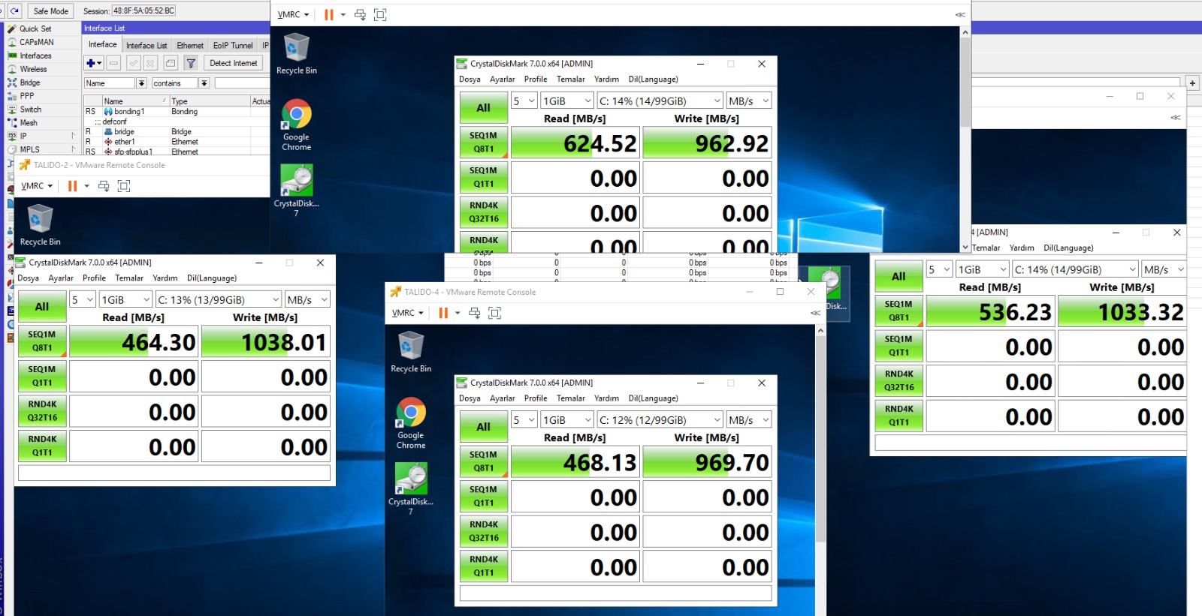Open MB/s unit dropdown in 468.13 CrystalDiskMark

[749, 420]
